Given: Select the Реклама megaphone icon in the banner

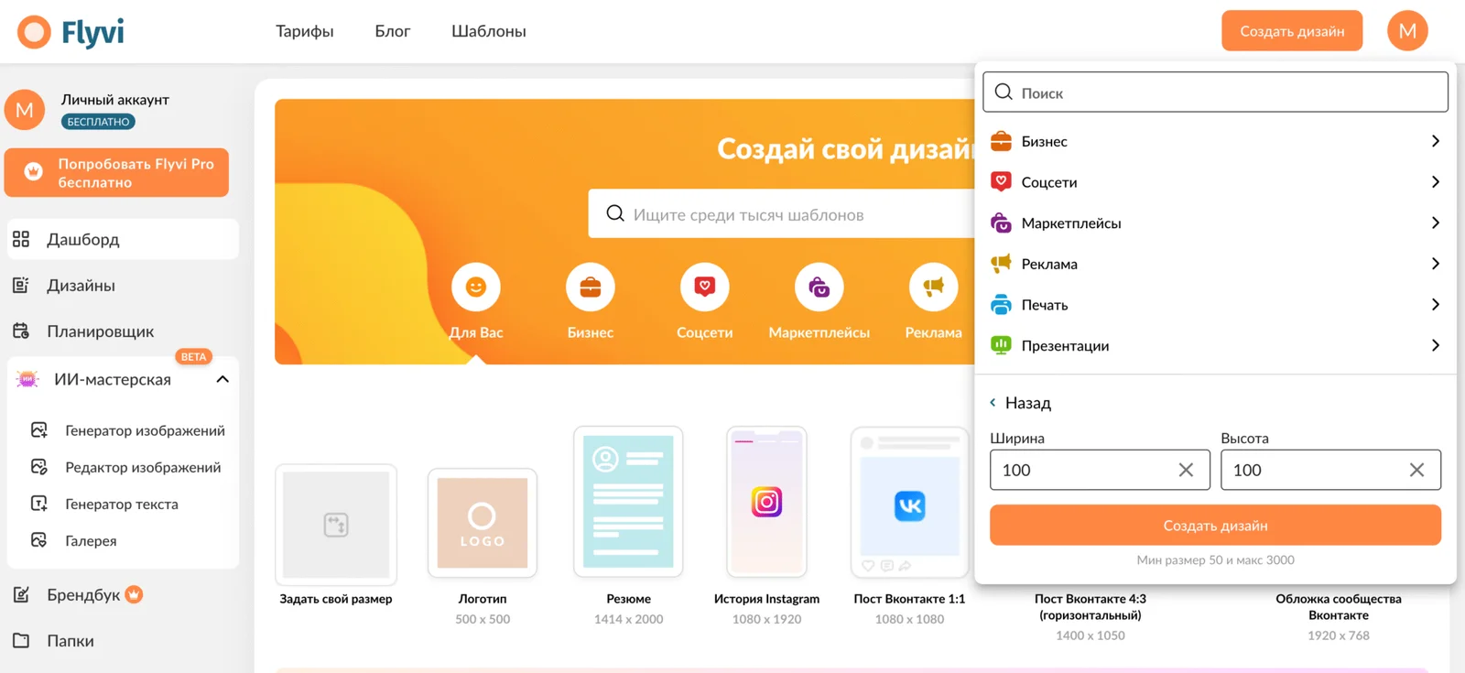Looking at the screenshot, I should pos(934,287).
